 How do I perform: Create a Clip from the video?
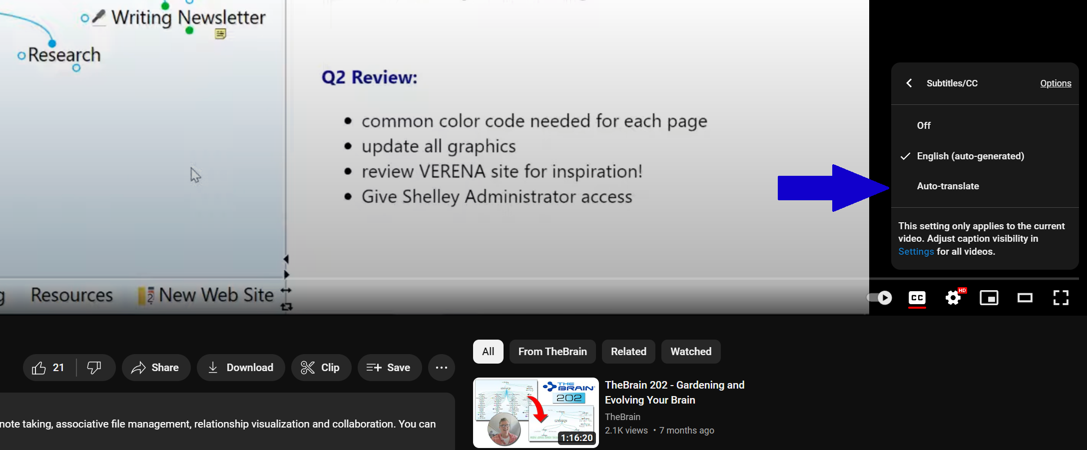click(321, 368)
